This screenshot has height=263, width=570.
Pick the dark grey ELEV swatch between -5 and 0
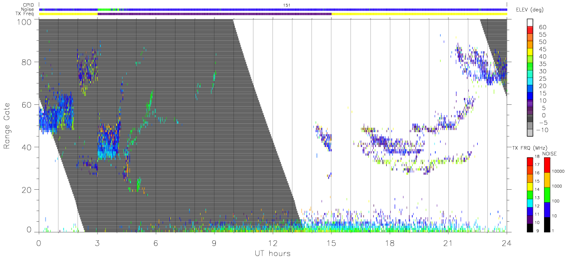[530, 119]
